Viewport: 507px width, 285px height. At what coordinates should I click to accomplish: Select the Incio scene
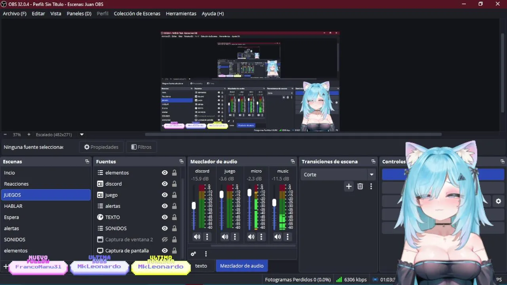(x=46, y=173)
